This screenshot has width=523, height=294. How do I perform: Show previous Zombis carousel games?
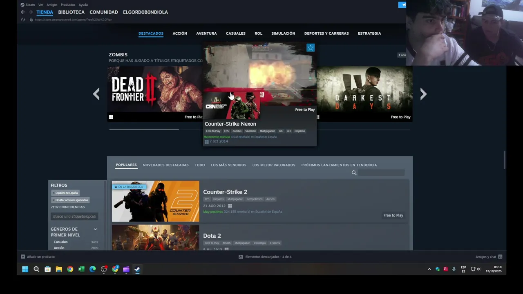(x=96, y=94)
